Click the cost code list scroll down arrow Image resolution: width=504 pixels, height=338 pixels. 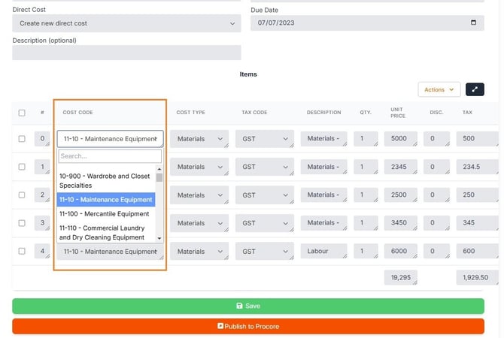(159, 238)
